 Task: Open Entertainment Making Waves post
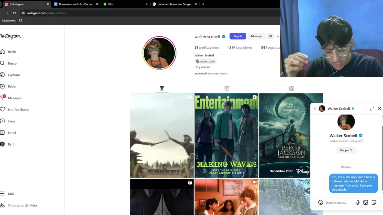coord(227,136)
